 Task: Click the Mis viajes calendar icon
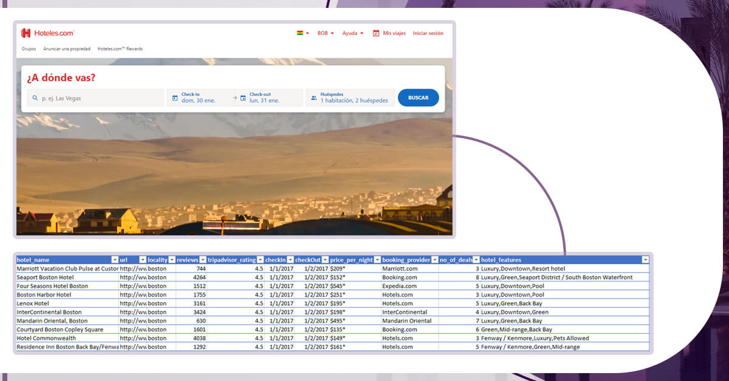pos(376,33)
